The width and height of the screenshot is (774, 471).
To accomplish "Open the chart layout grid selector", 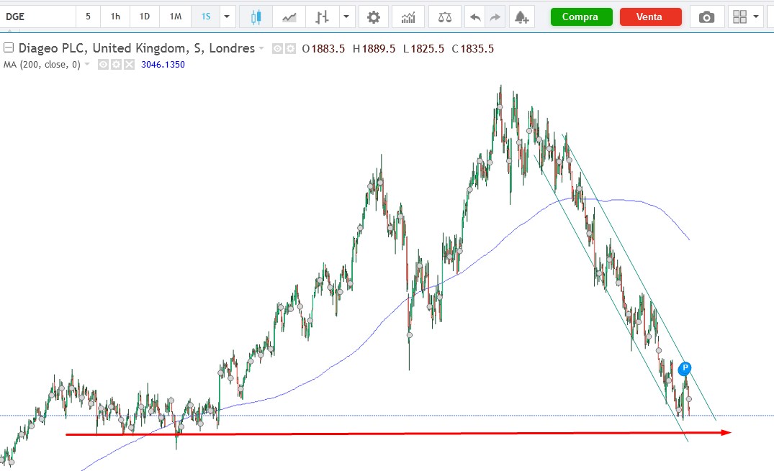I will pos(740,17).
